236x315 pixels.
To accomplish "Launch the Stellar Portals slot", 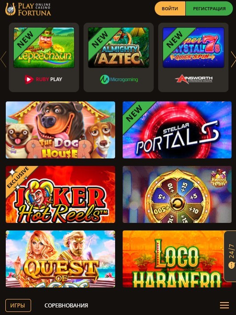I will tap(177, 130).
